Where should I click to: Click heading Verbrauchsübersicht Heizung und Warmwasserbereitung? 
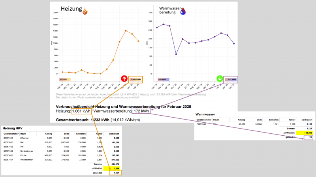tap(123, 107)
